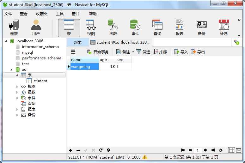Expand the 函数 functions tree node

(x=17, y=92)
